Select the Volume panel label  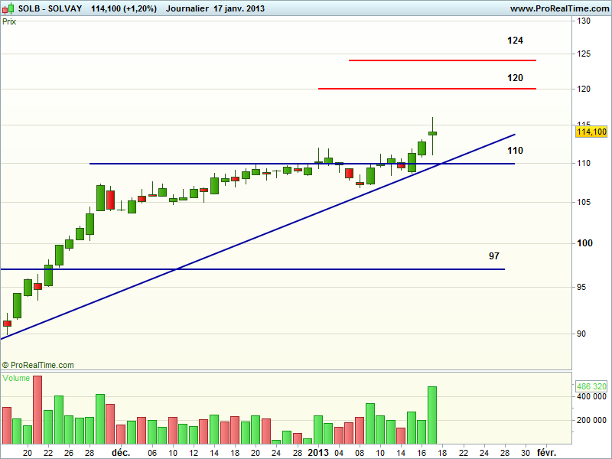coord(17,378)
